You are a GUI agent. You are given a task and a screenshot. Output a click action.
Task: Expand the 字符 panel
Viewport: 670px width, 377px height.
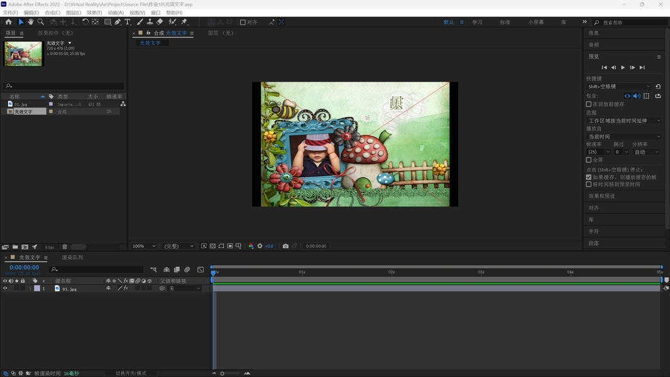(x=593, y=231)
